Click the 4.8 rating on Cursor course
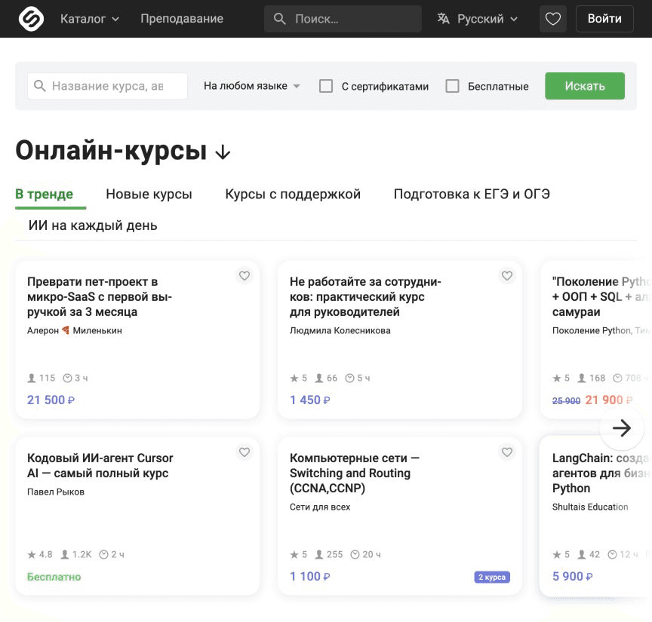Screen dimensions: 652x622 pyautogui.click(x=40, y=555)
